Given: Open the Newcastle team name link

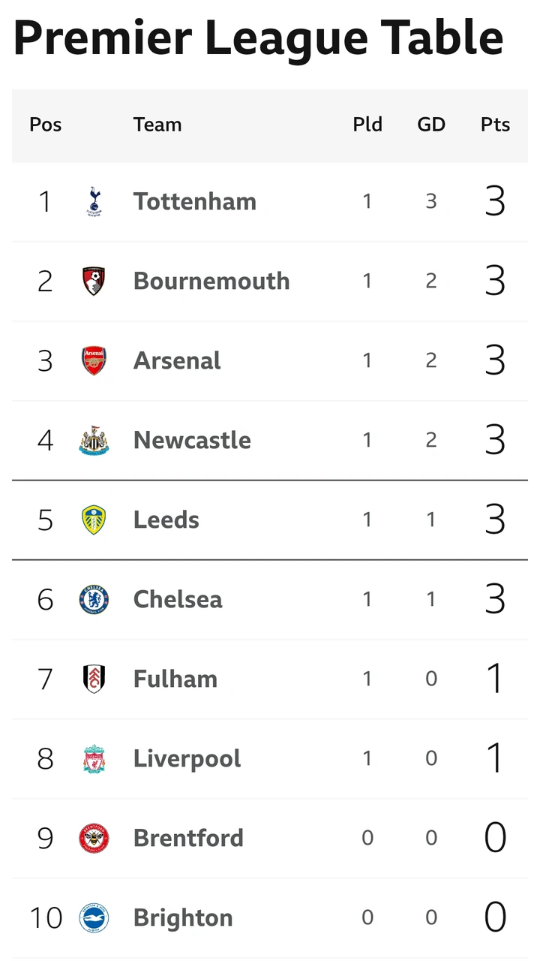Looking at the screenshot, I should click(x=192, y=440).
